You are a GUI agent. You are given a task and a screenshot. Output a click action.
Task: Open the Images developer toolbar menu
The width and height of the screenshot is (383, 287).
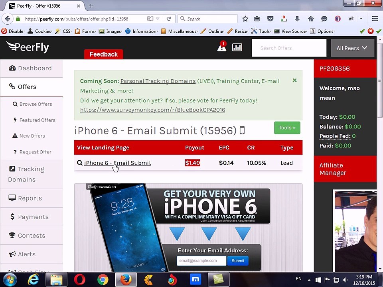[x=111, y=31]
